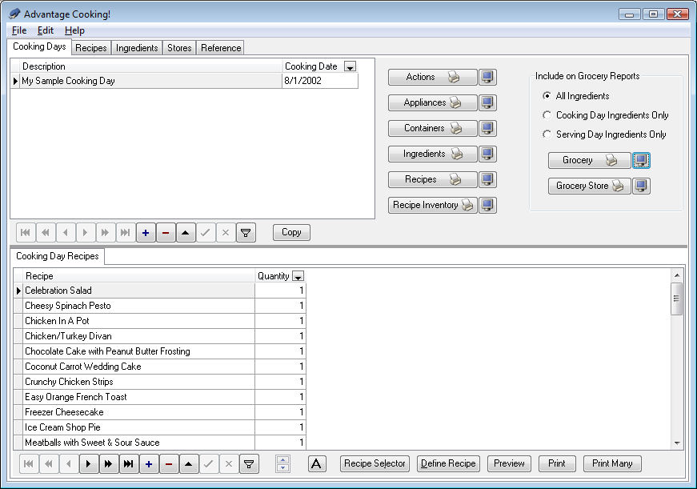Viewport: 697px width, 489px height.
Task: Click the monitor preview icon next to Appliances
Action: [487, 103]
